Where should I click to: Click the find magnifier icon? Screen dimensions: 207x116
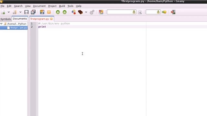[x=140, y=12]
